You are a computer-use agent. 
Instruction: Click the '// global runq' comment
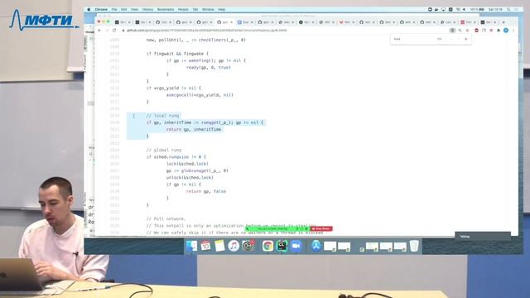click(164, 150)
